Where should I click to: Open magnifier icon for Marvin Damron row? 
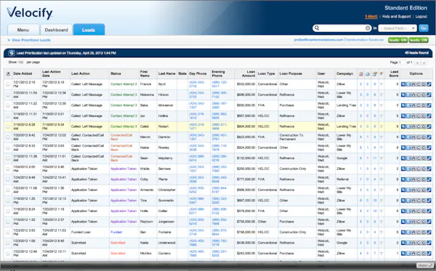403,137
